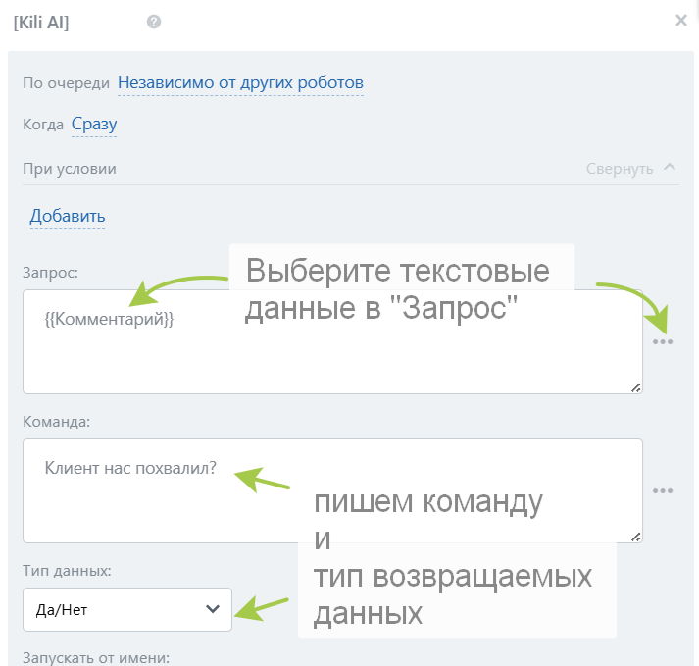Viewport: 699px width, 666px height.
Task: Close the Kili AI robot dialog
Action: [x=681, y=21]
